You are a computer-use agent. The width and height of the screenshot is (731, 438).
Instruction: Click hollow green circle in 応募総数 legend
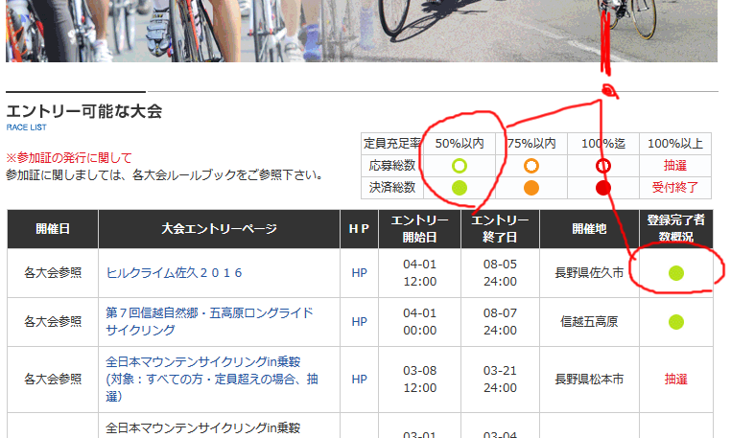(460, 166)
